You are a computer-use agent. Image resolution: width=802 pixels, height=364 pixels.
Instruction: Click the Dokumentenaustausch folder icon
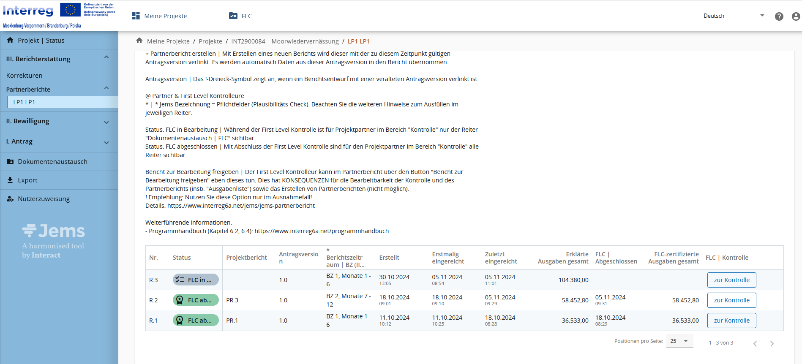point(10,162)
